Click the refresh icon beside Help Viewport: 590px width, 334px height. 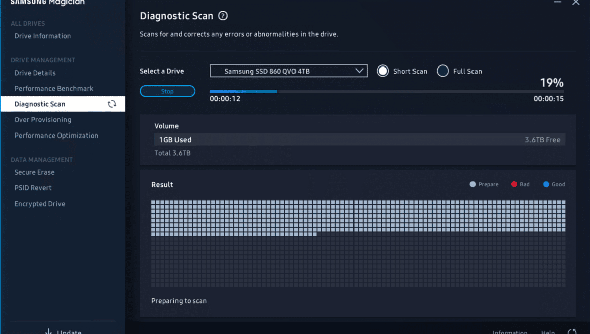[572, 332]
